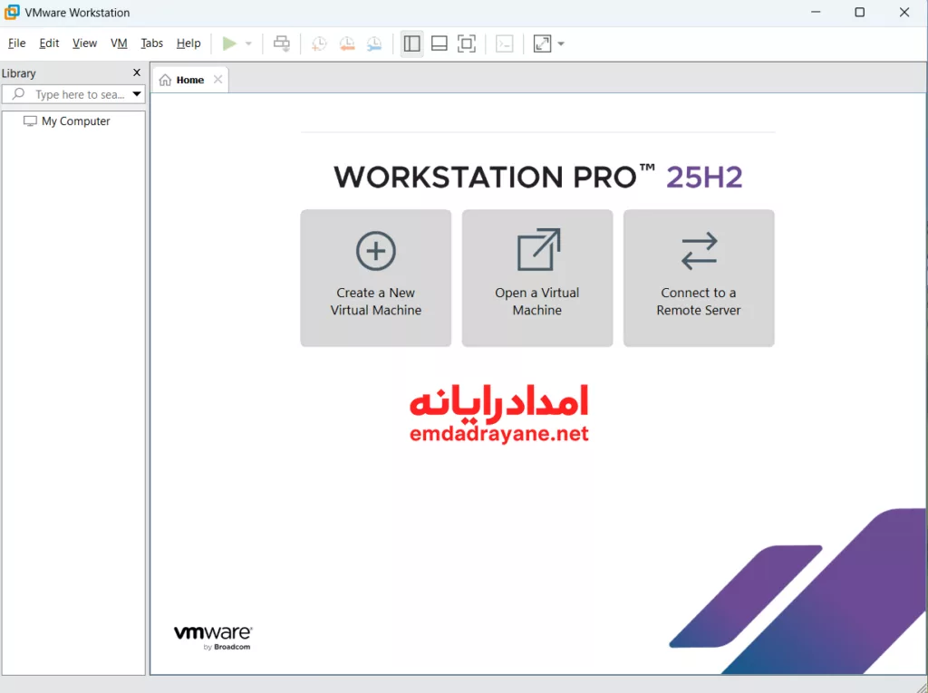
Task: Take a snapshot of the virtual machine
Action: 318,43
